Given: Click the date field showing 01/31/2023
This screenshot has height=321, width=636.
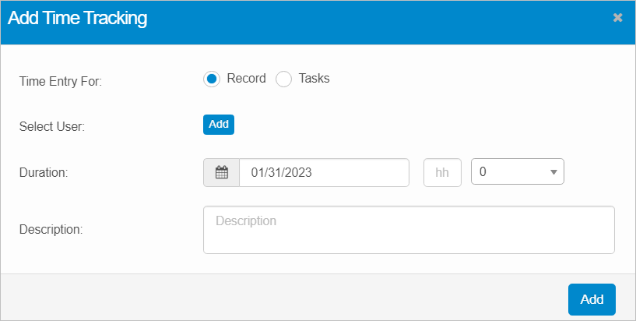Looking at the screenshot, I should [x=323, y=173].
